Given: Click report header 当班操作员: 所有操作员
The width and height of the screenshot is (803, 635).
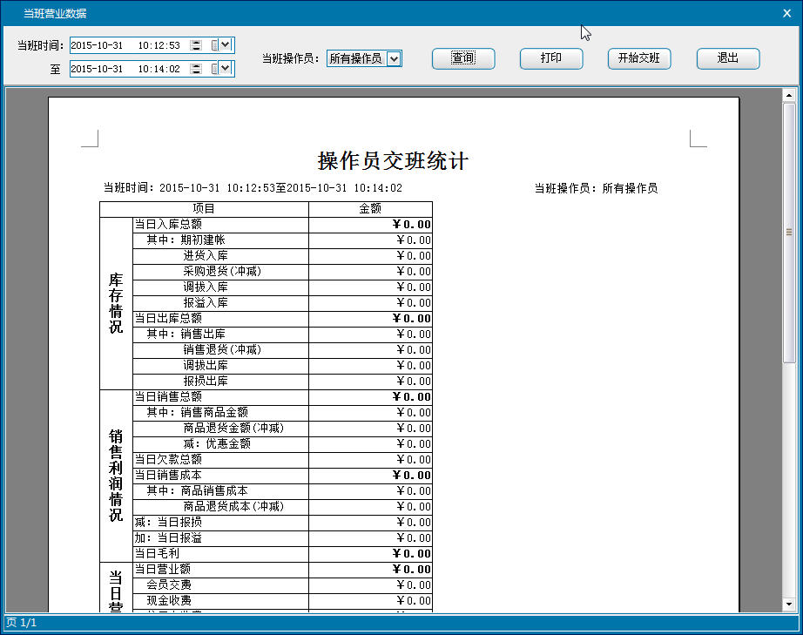Looking at the screenshot, I should click(x=596, y=188).
